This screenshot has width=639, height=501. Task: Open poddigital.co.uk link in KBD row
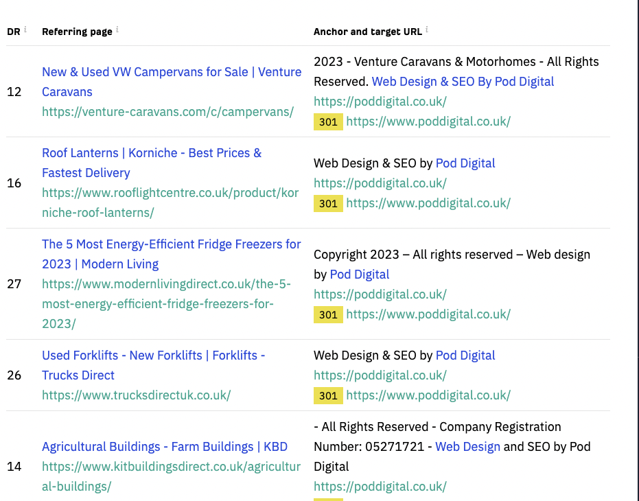380,487
